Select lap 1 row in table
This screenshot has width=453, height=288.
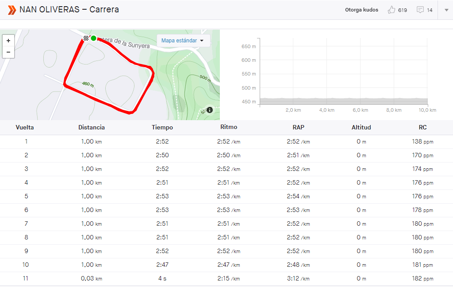click(x=226, y=142)
